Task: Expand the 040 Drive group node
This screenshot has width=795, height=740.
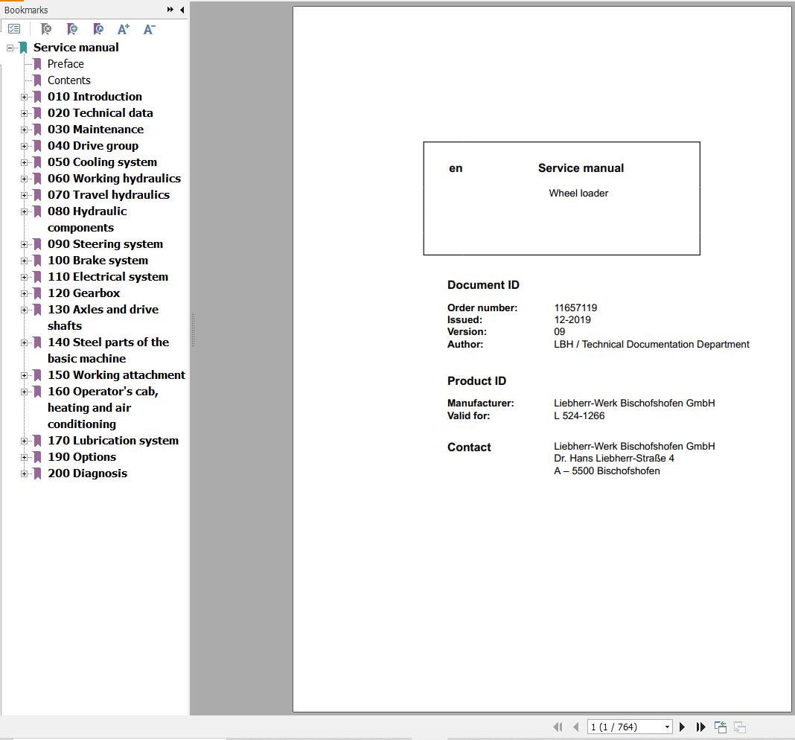Action: [x=24, y=146]
